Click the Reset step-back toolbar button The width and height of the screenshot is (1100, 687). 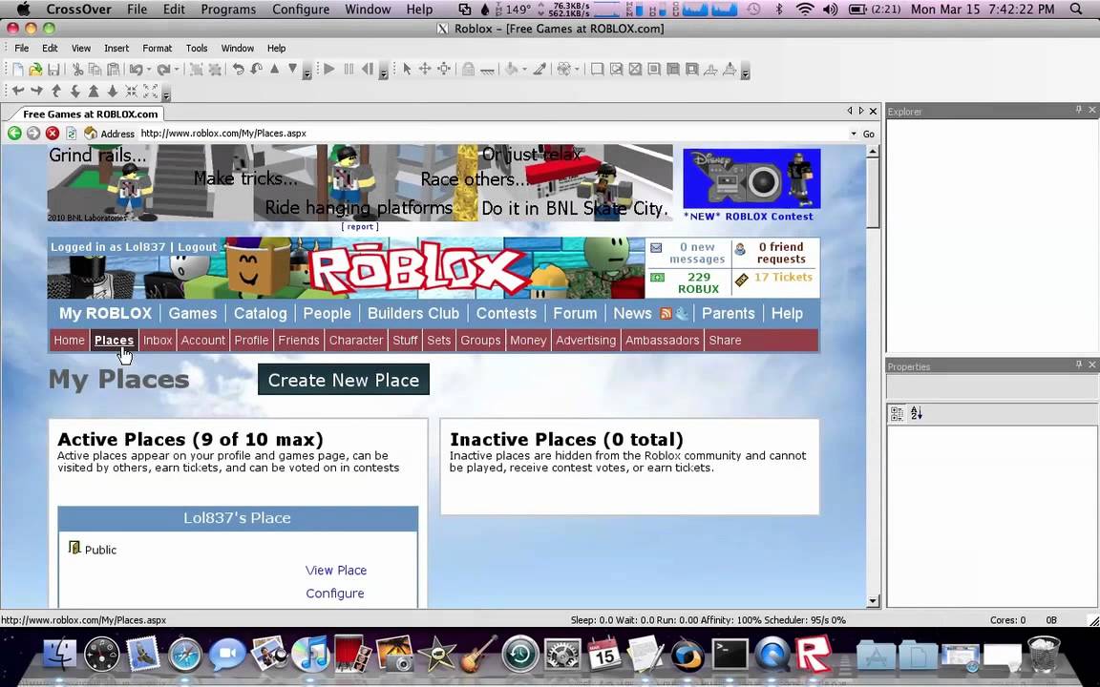tap(367, 70)
